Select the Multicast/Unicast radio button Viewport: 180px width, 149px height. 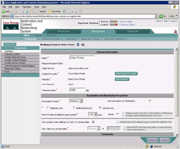coord(74,108)
